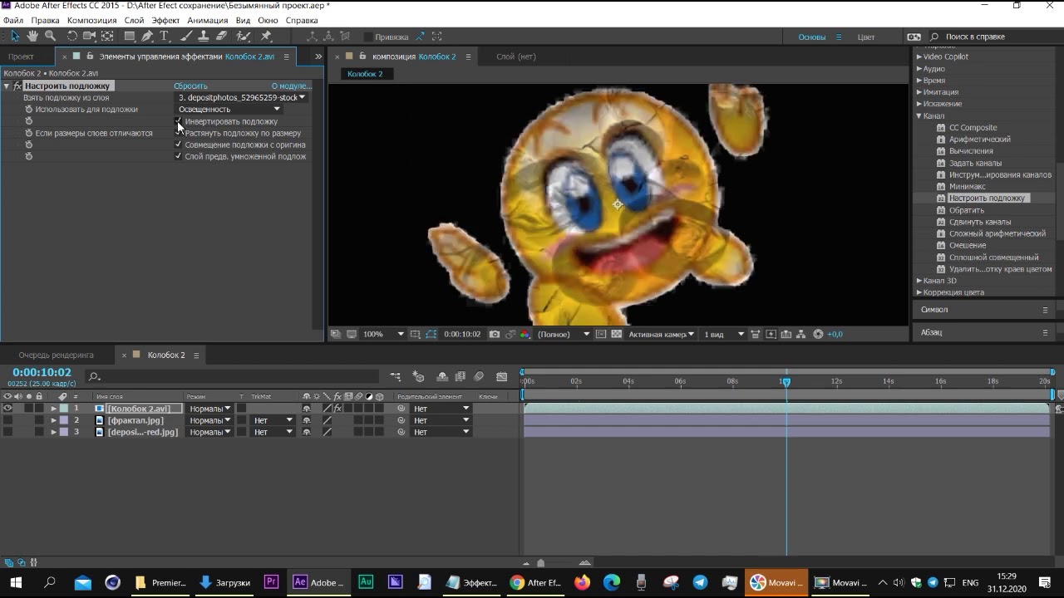This screenshot has height=598, width=1064.
Task: Open the 100% magnification dropdown
Action: tap(383, 334)
